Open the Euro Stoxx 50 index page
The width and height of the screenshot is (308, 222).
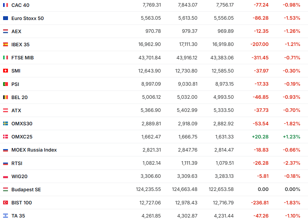(x=28, y=18)
